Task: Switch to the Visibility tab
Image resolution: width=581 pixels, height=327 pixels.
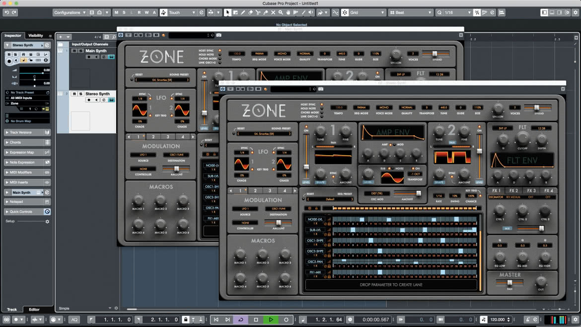Action: [x=36, y=36]
